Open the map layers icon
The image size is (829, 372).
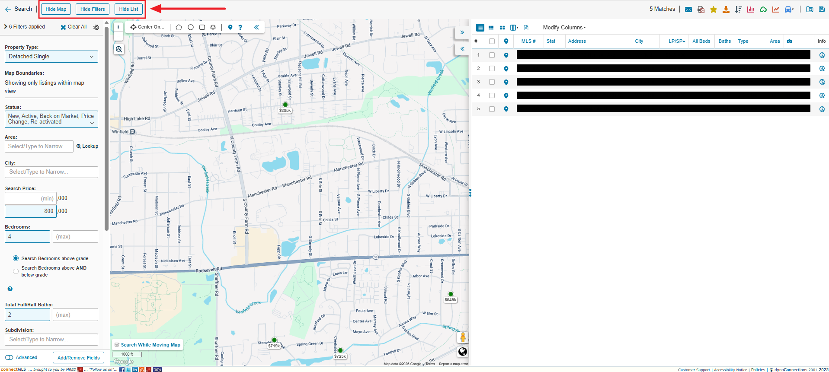(x=213, y=27)
